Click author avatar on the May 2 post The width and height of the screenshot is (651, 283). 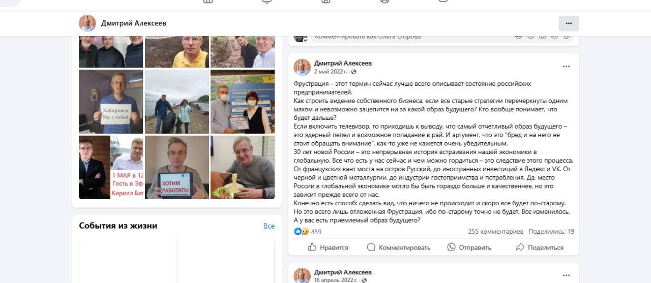tap(302, 68)
